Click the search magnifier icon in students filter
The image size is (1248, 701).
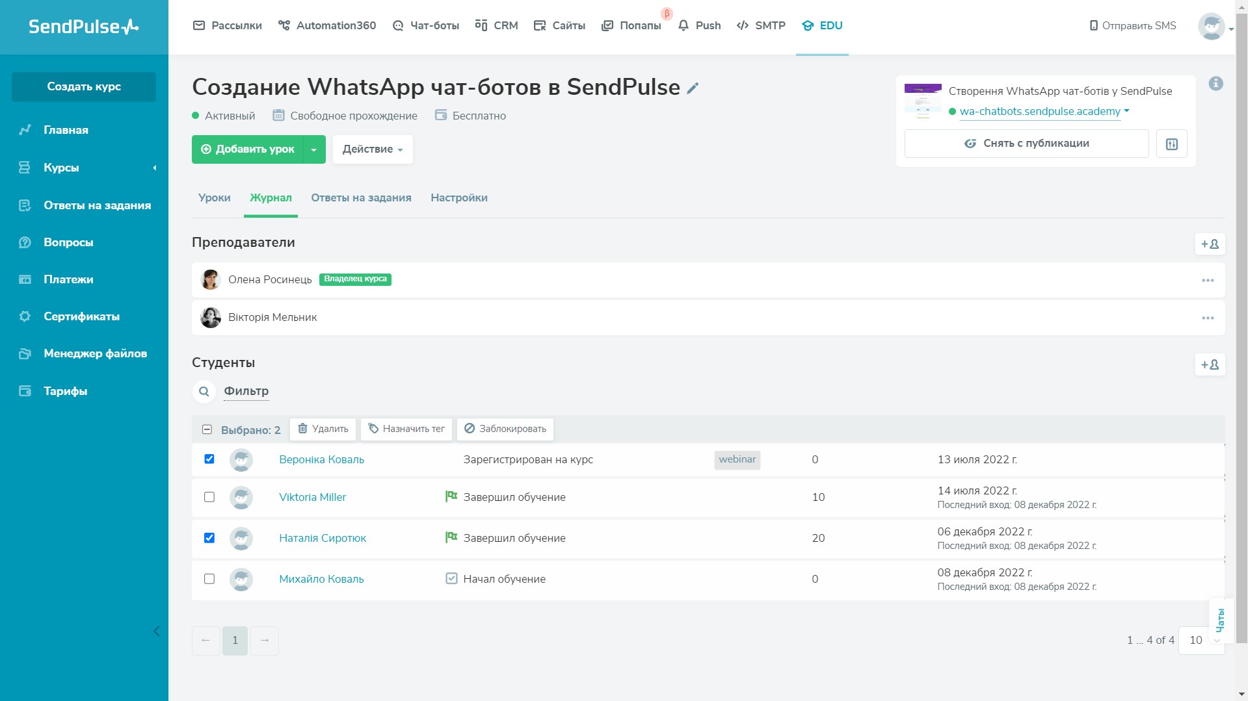point(204,391)
